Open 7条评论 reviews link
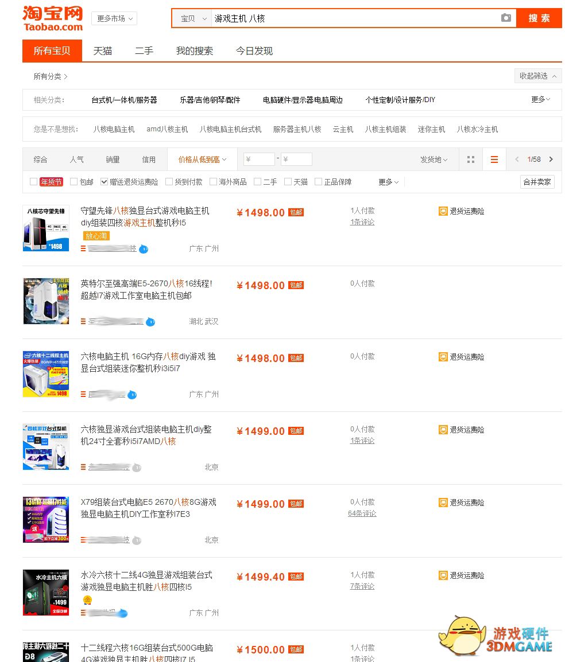Screen dimensions: 565x662 pos(362,586)
